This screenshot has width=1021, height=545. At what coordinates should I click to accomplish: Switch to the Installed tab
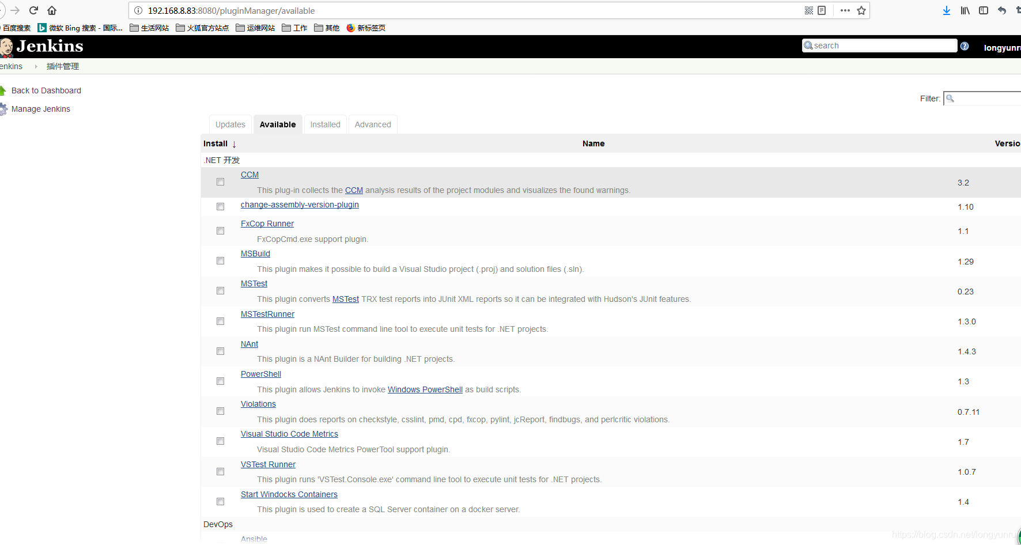click(x=326, y=124)
